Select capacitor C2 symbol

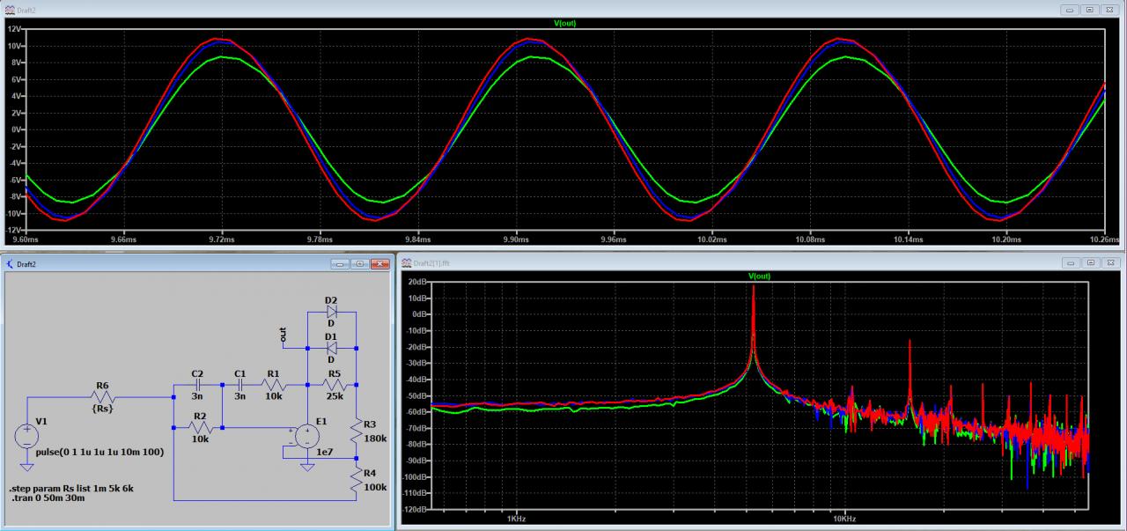click(197, 385)
